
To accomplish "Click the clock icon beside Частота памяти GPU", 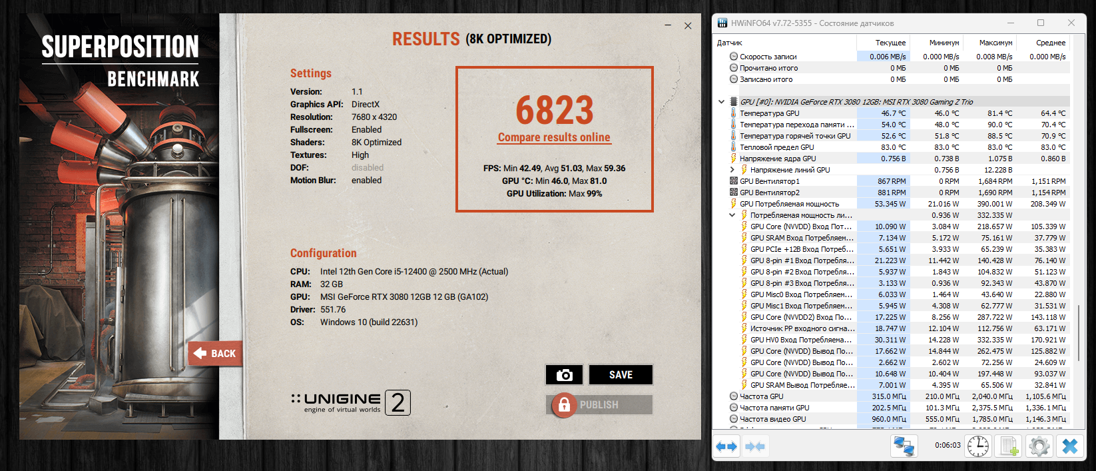I will click(x=734, y=408).
